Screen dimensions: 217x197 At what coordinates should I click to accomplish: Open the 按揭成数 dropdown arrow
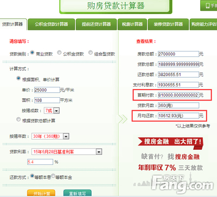click(x=56, y=111)
